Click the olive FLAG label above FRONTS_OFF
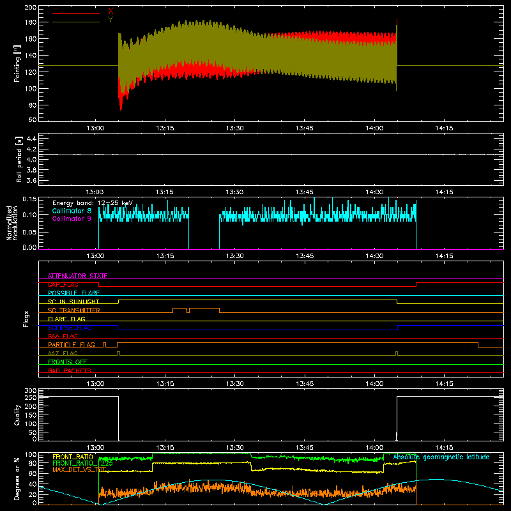511x511 pixels. (63, 353)
